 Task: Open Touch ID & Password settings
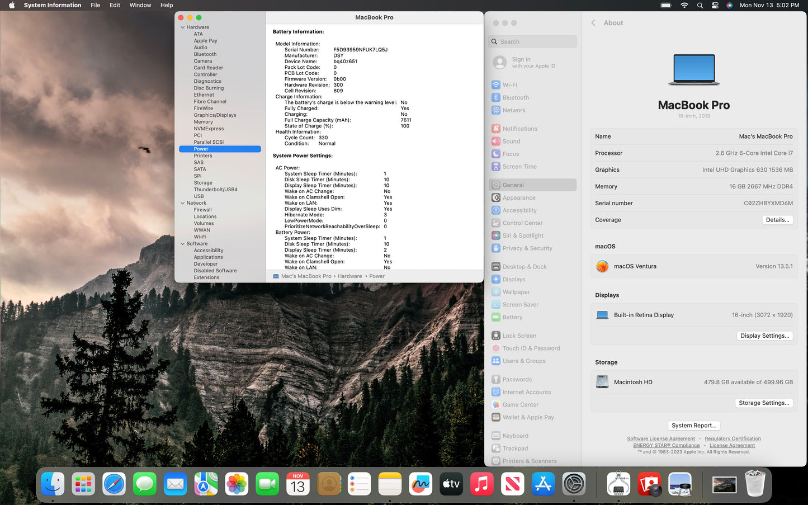(x=531, y=348)
